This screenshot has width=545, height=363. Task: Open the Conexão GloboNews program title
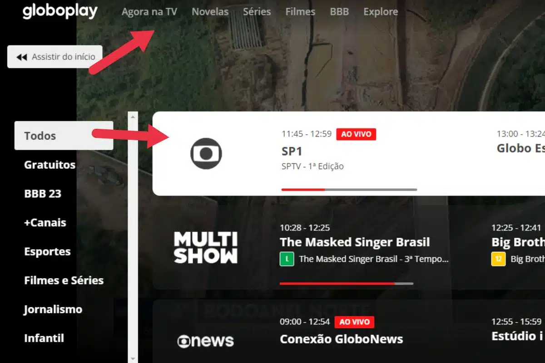342,339
